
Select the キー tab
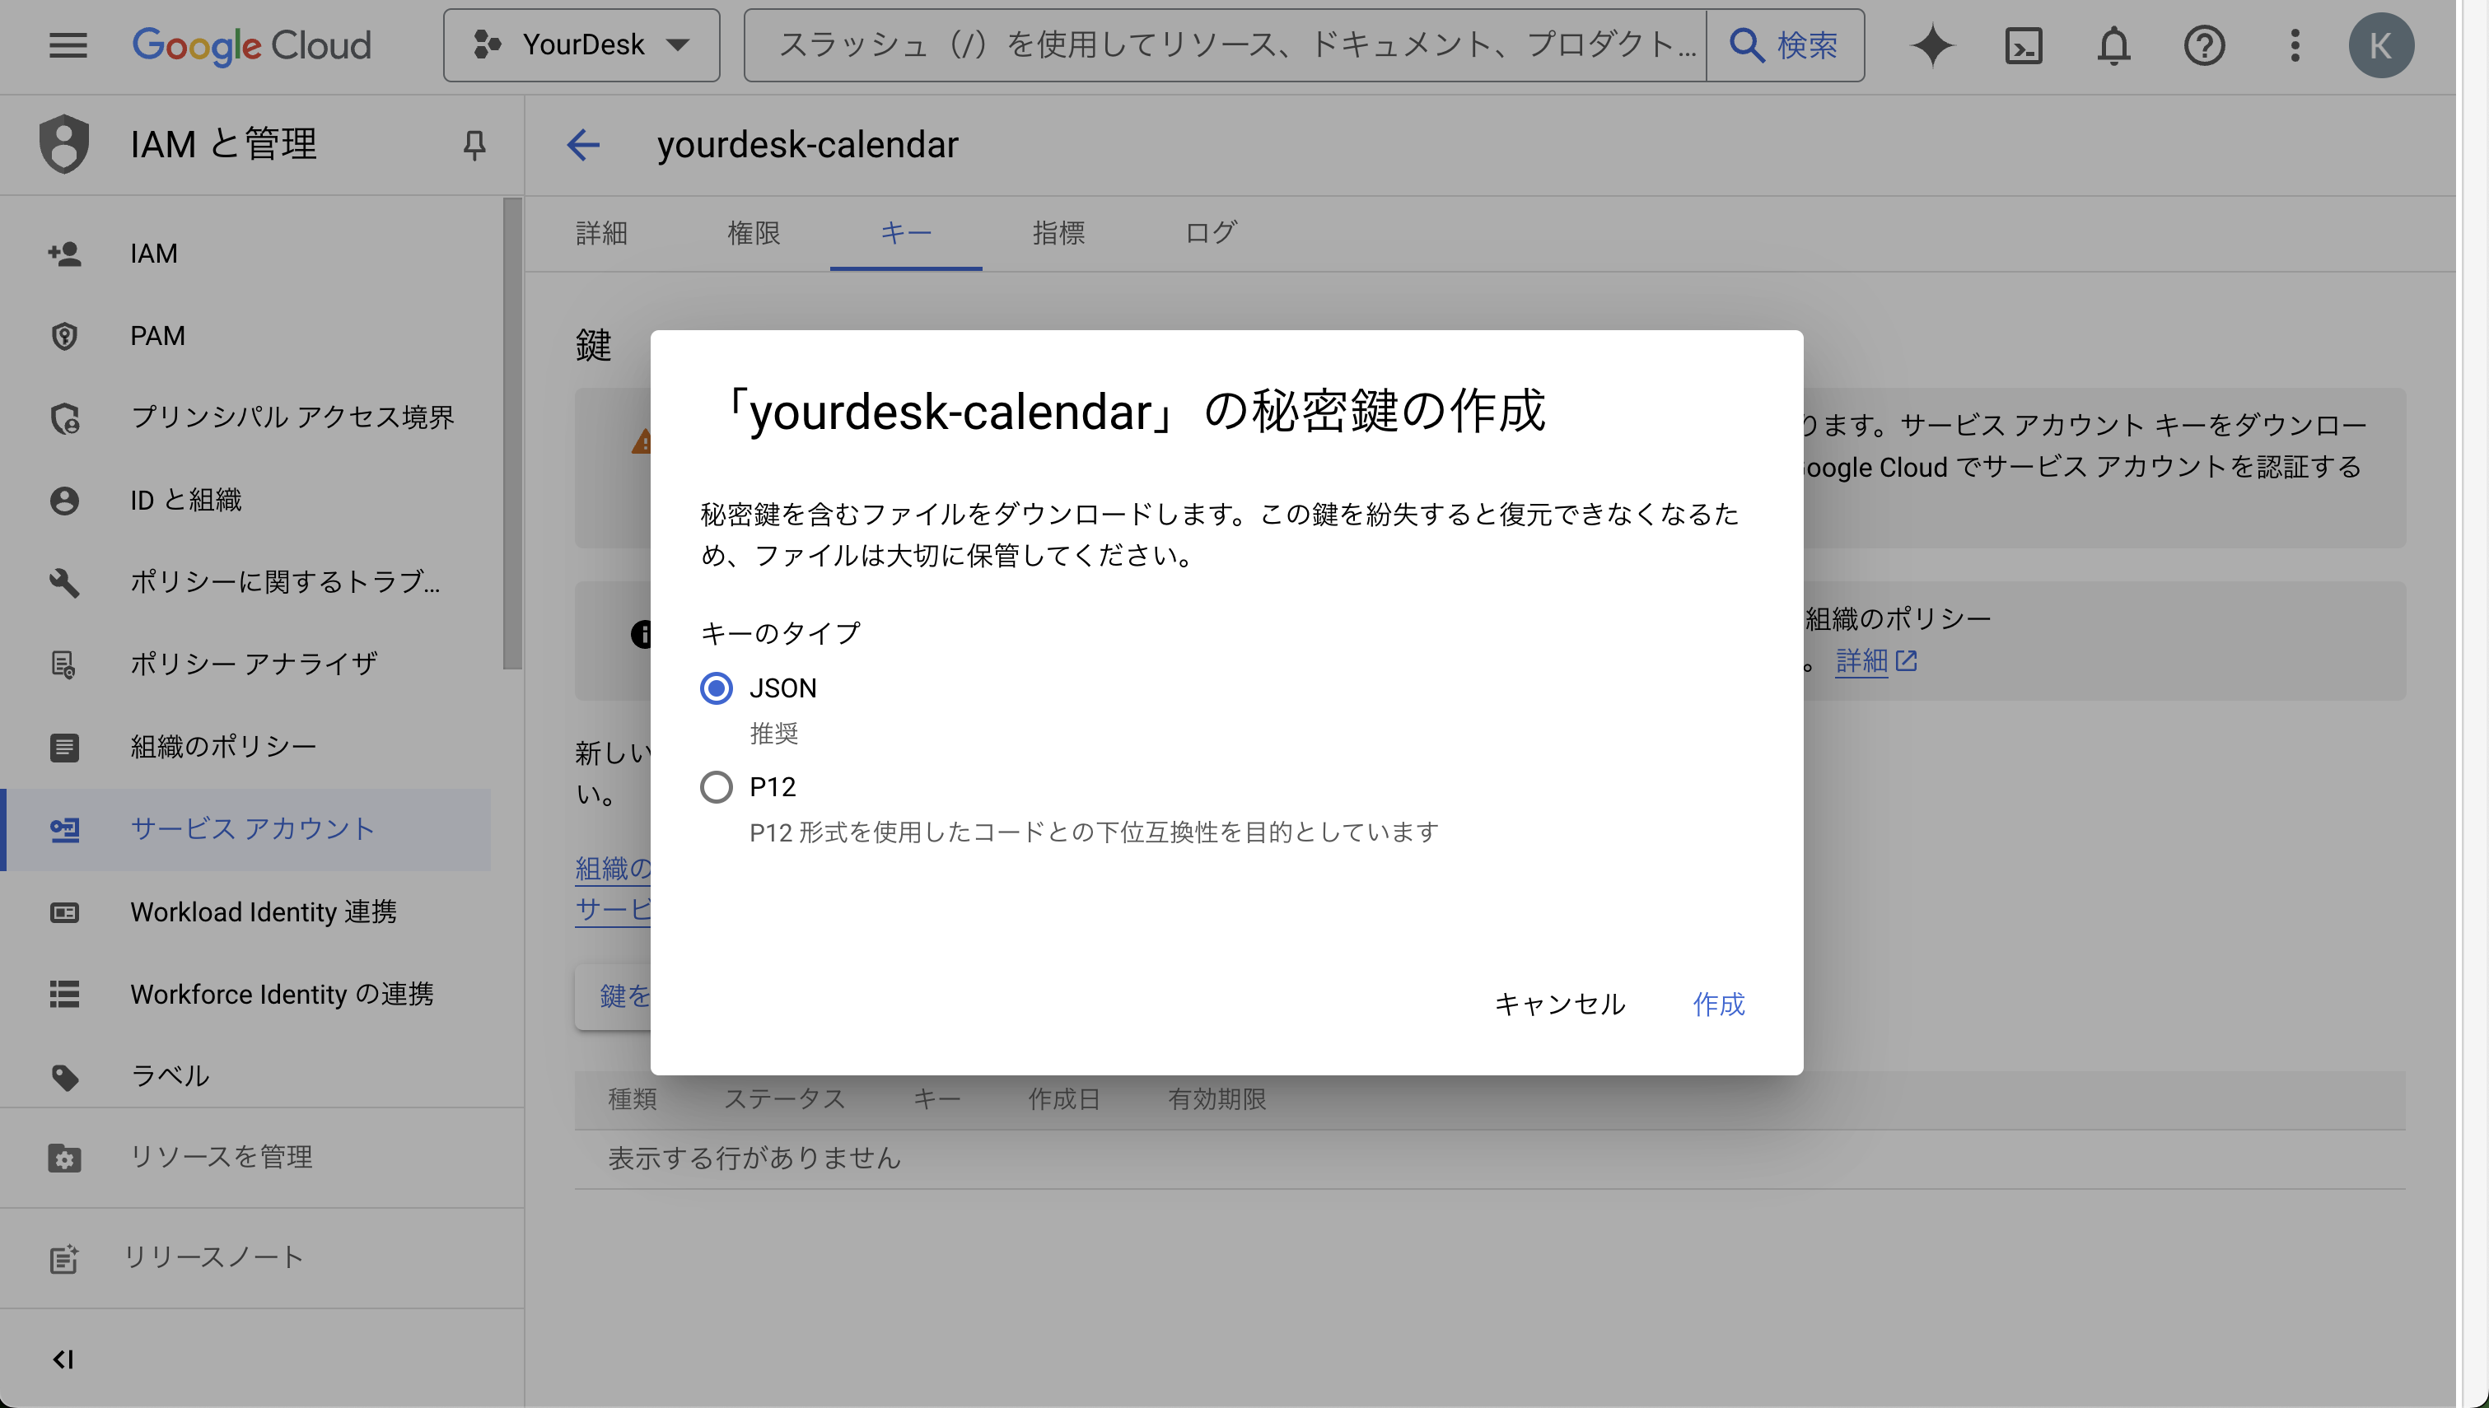point(906,233)
